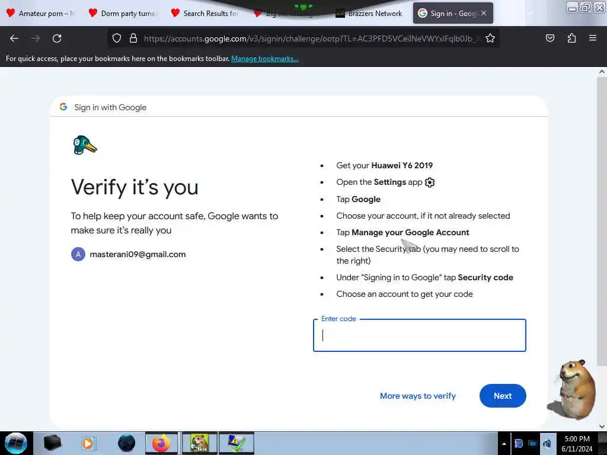Open the Manage bookmarks link
The height and width of the screenshot is (455, 607).
(265, 59)
